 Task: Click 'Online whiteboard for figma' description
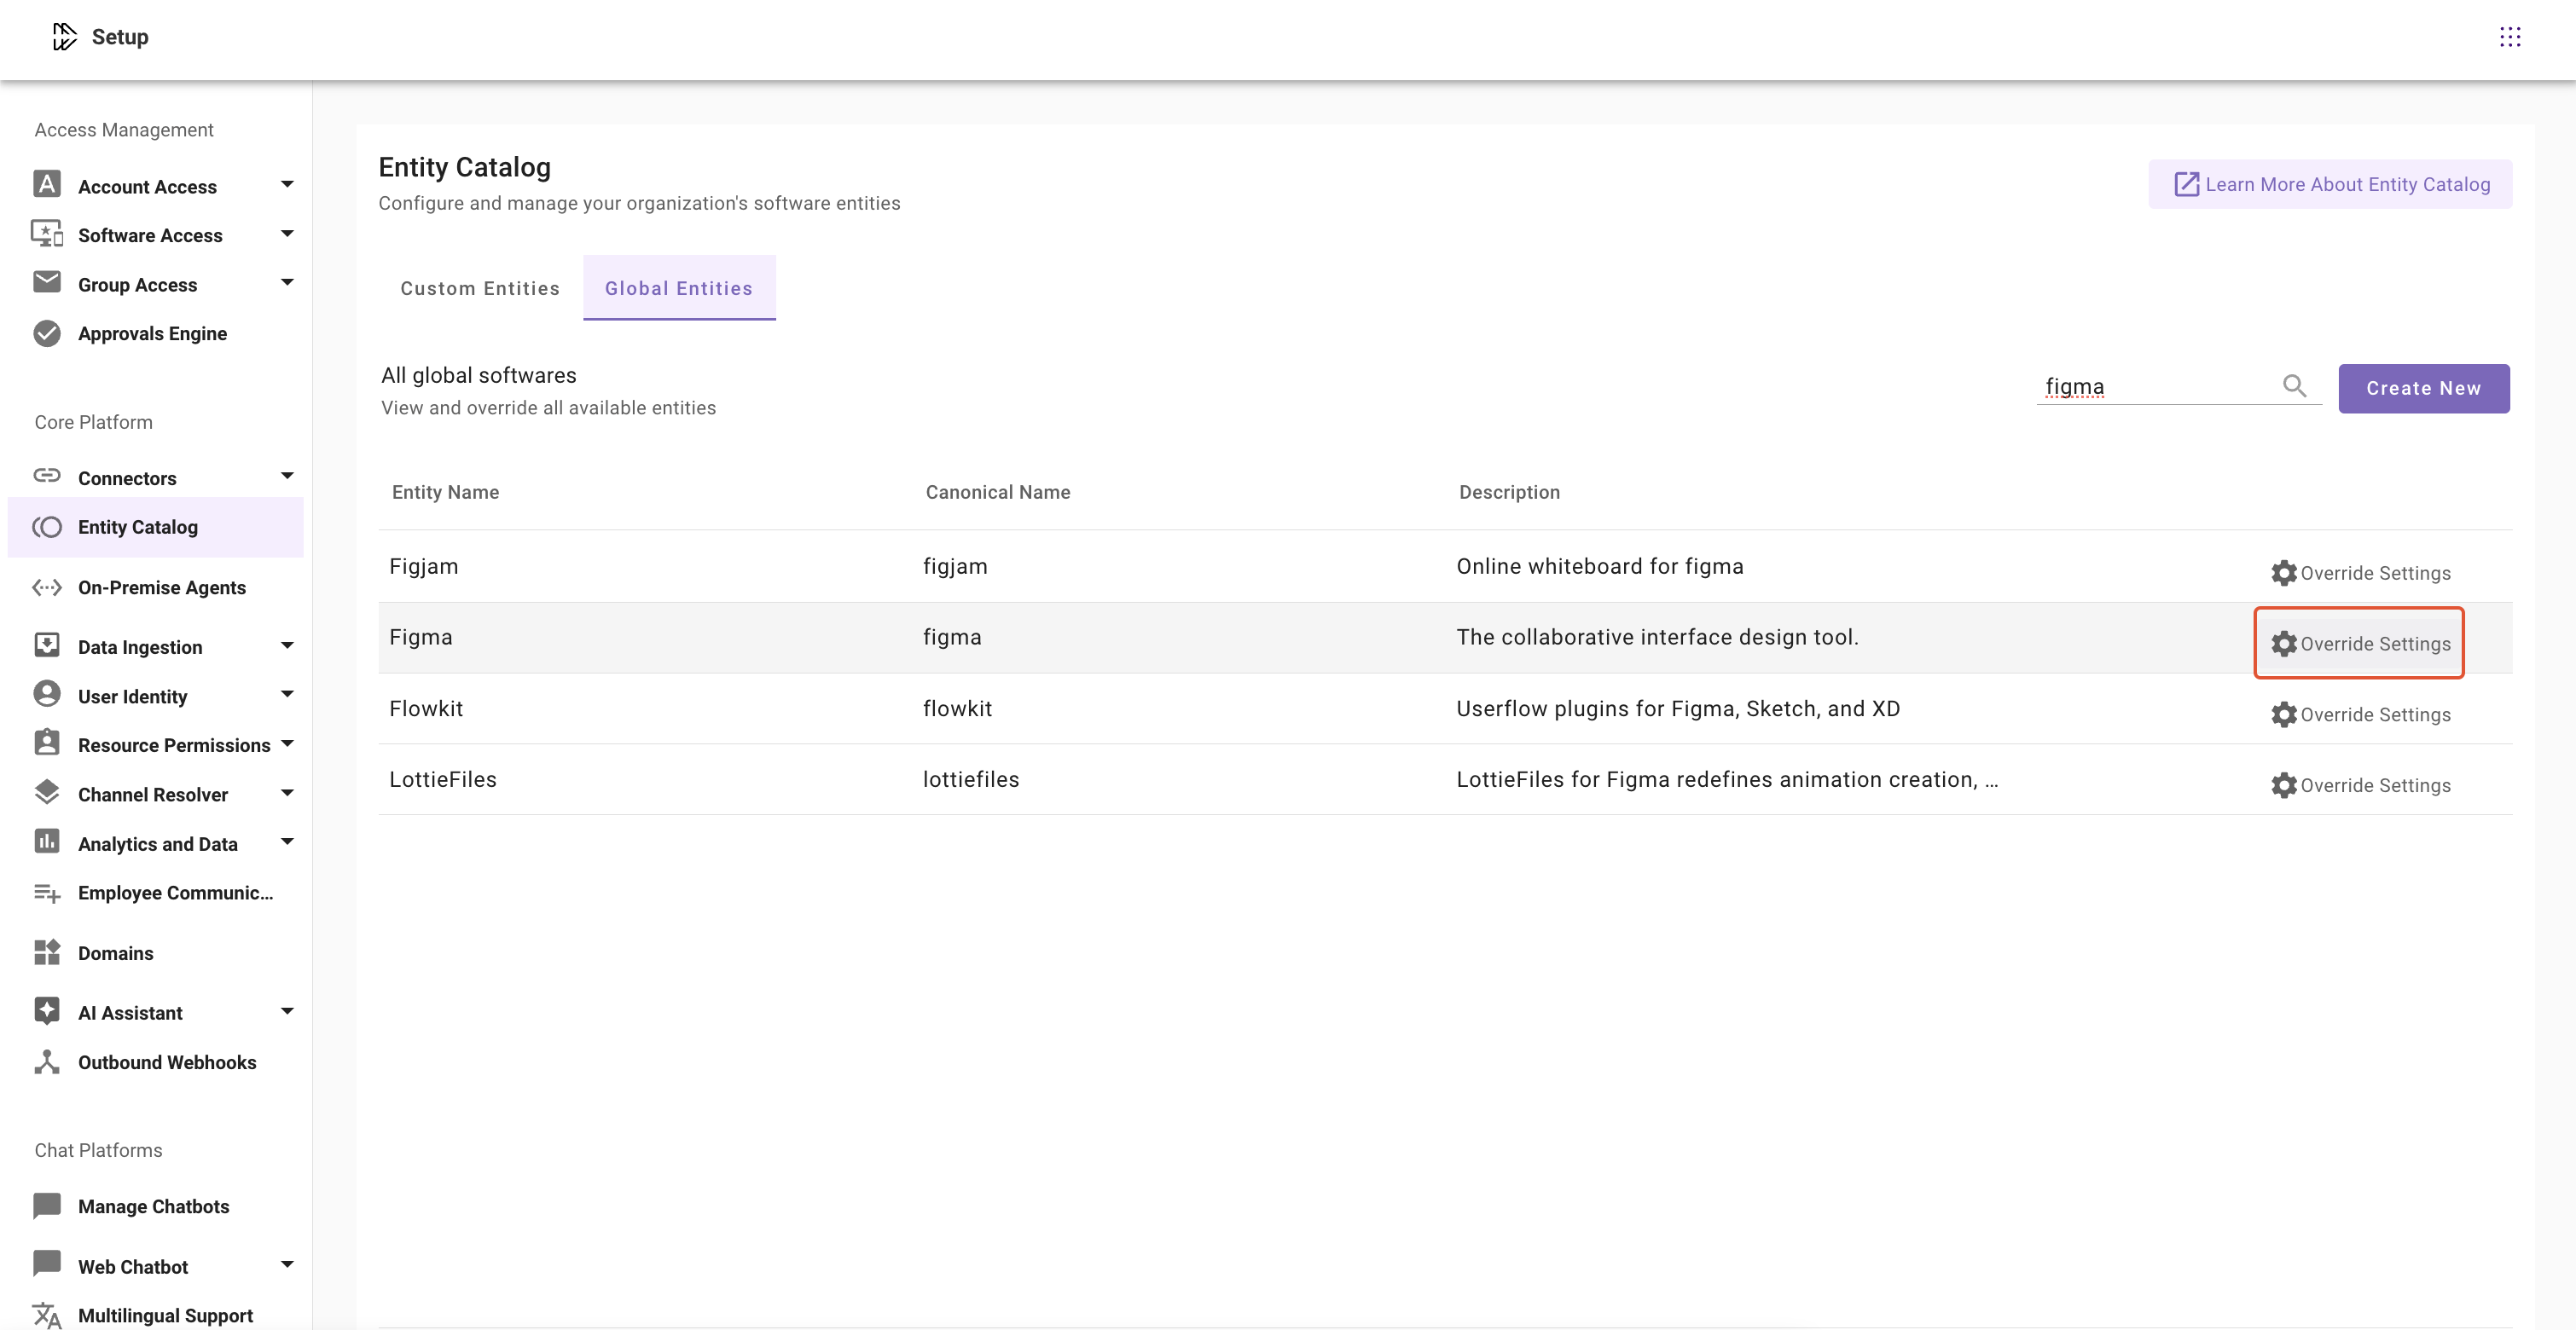pos(1600,567)
